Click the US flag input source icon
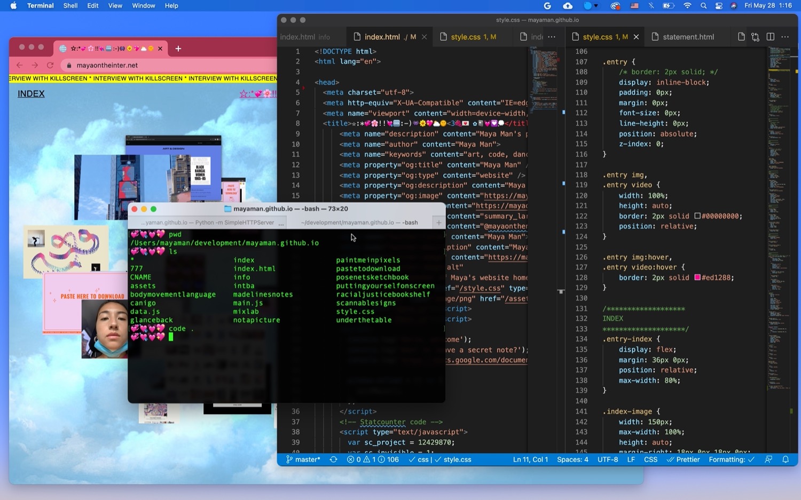Screen dimensions: 801x500 click(634, 6)
